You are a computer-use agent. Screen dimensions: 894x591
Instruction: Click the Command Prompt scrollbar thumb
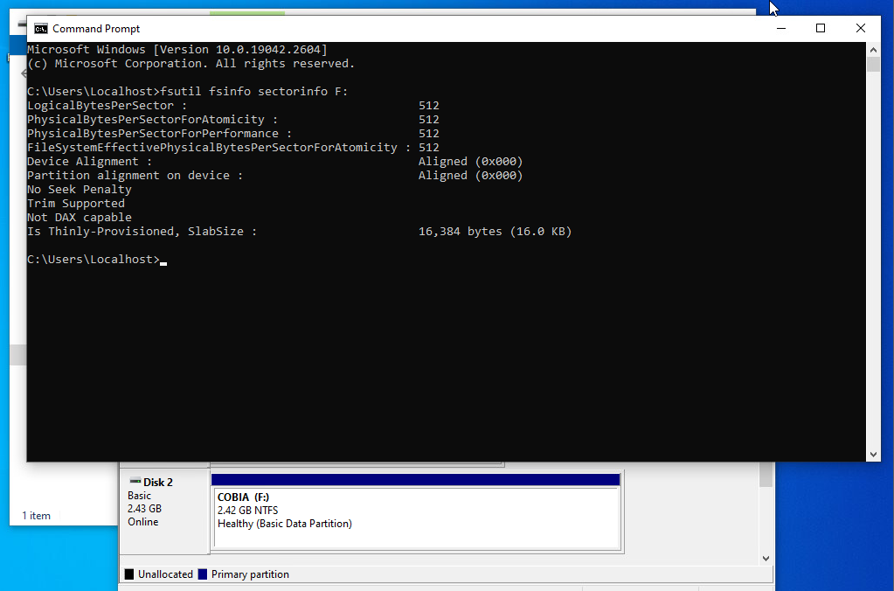click(x=873, y=64)
